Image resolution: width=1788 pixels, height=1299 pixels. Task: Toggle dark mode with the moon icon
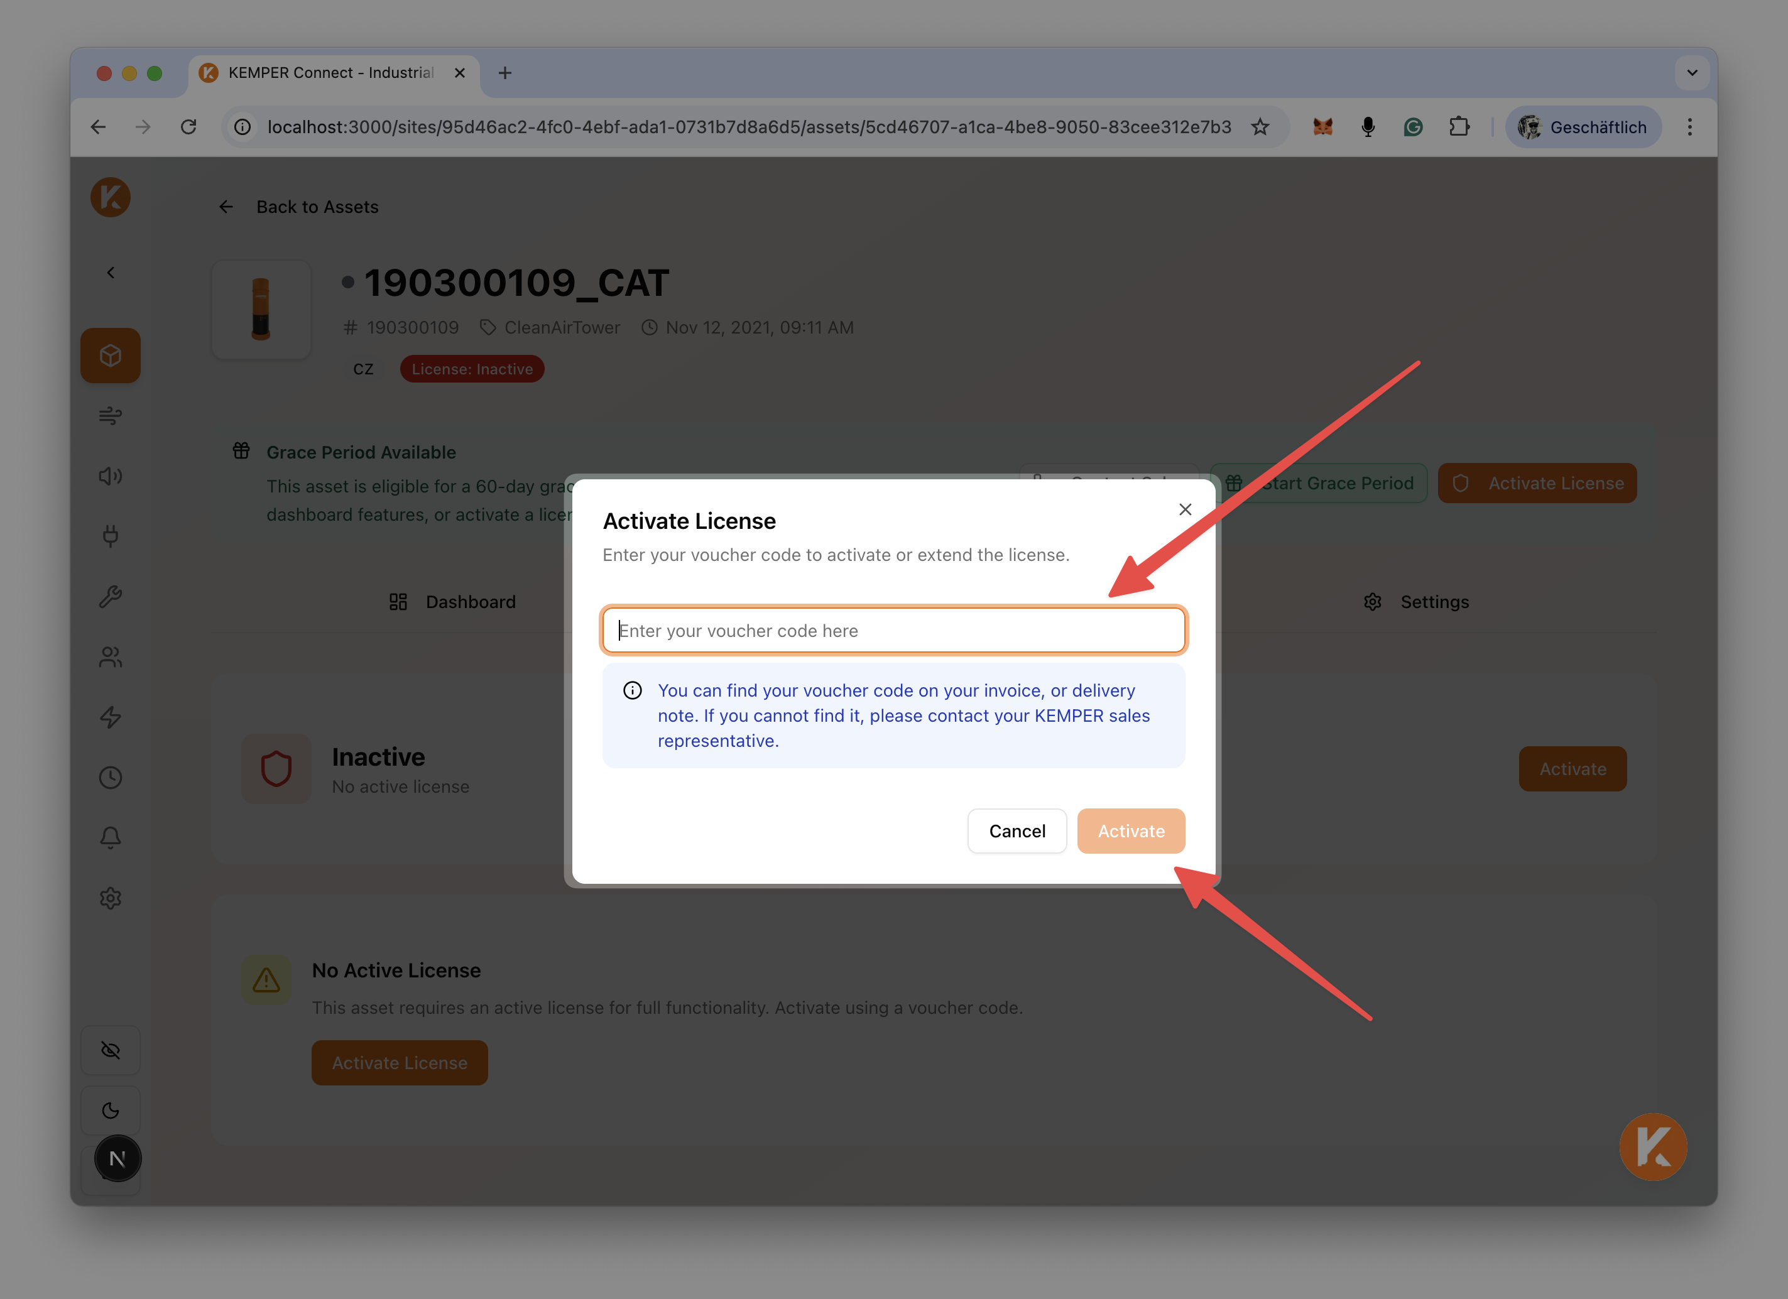pos(111,1111)
